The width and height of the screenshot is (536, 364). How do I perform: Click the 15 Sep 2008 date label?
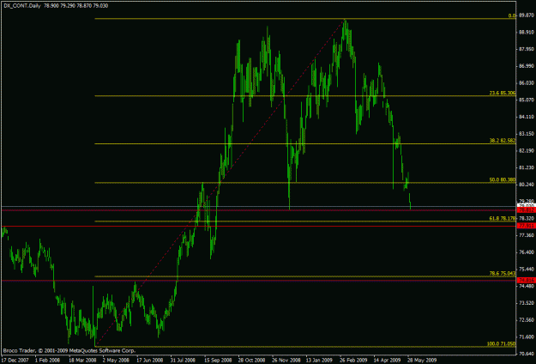point(218,361)
